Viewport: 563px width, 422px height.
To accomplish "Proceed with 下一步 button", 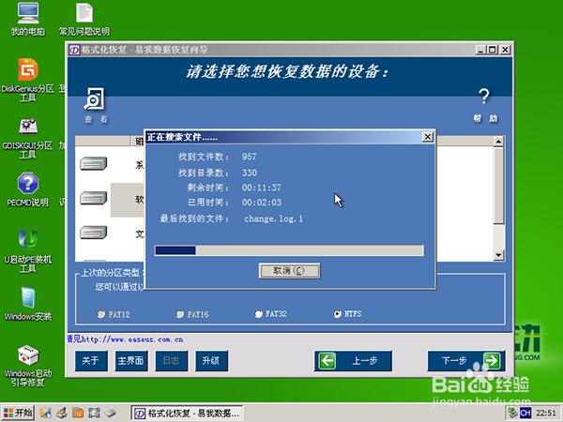I will 466,361.
